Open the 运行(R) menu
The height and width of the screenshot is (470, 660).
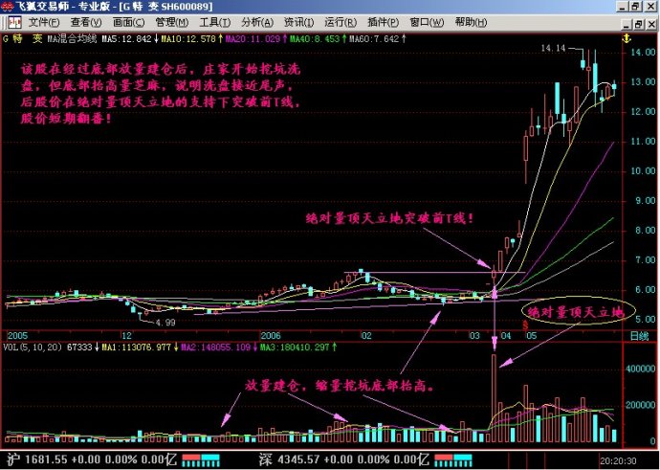click(x=341, y=23)
